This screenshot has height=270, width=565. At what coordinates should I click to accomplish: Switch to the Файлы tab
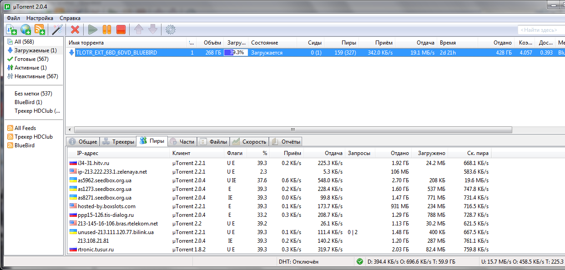[213, 142]
